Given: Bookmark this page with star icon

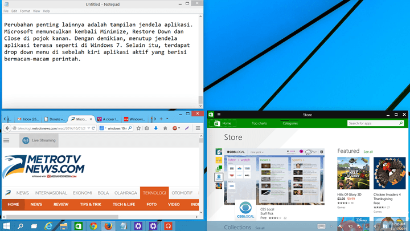Looking at the screenshot, I should (138, 128).
